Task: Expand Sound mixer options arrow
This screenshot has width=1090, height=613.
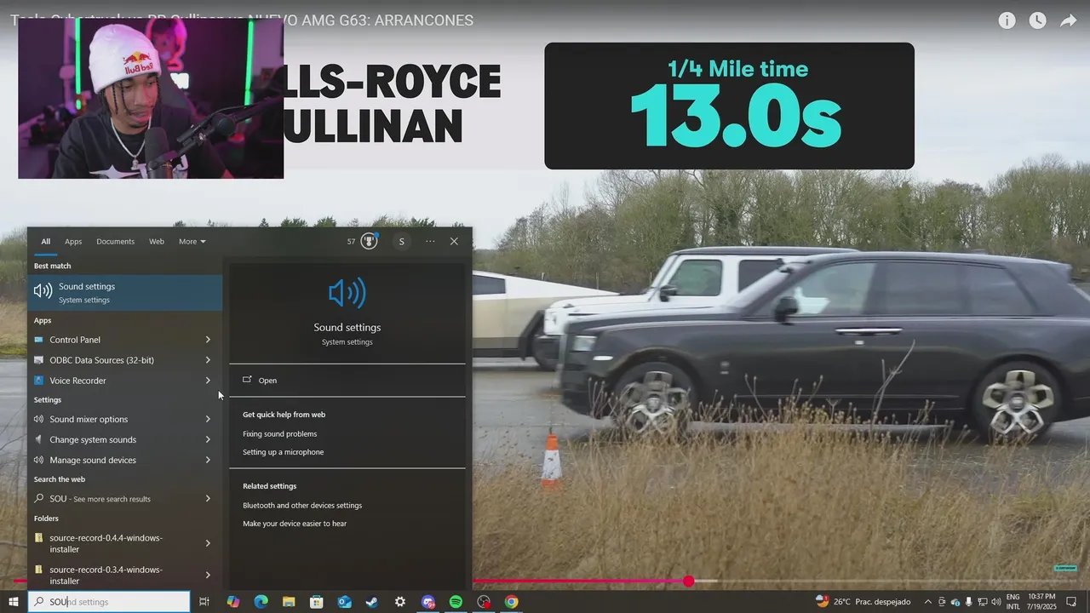Action: point(208,419)
